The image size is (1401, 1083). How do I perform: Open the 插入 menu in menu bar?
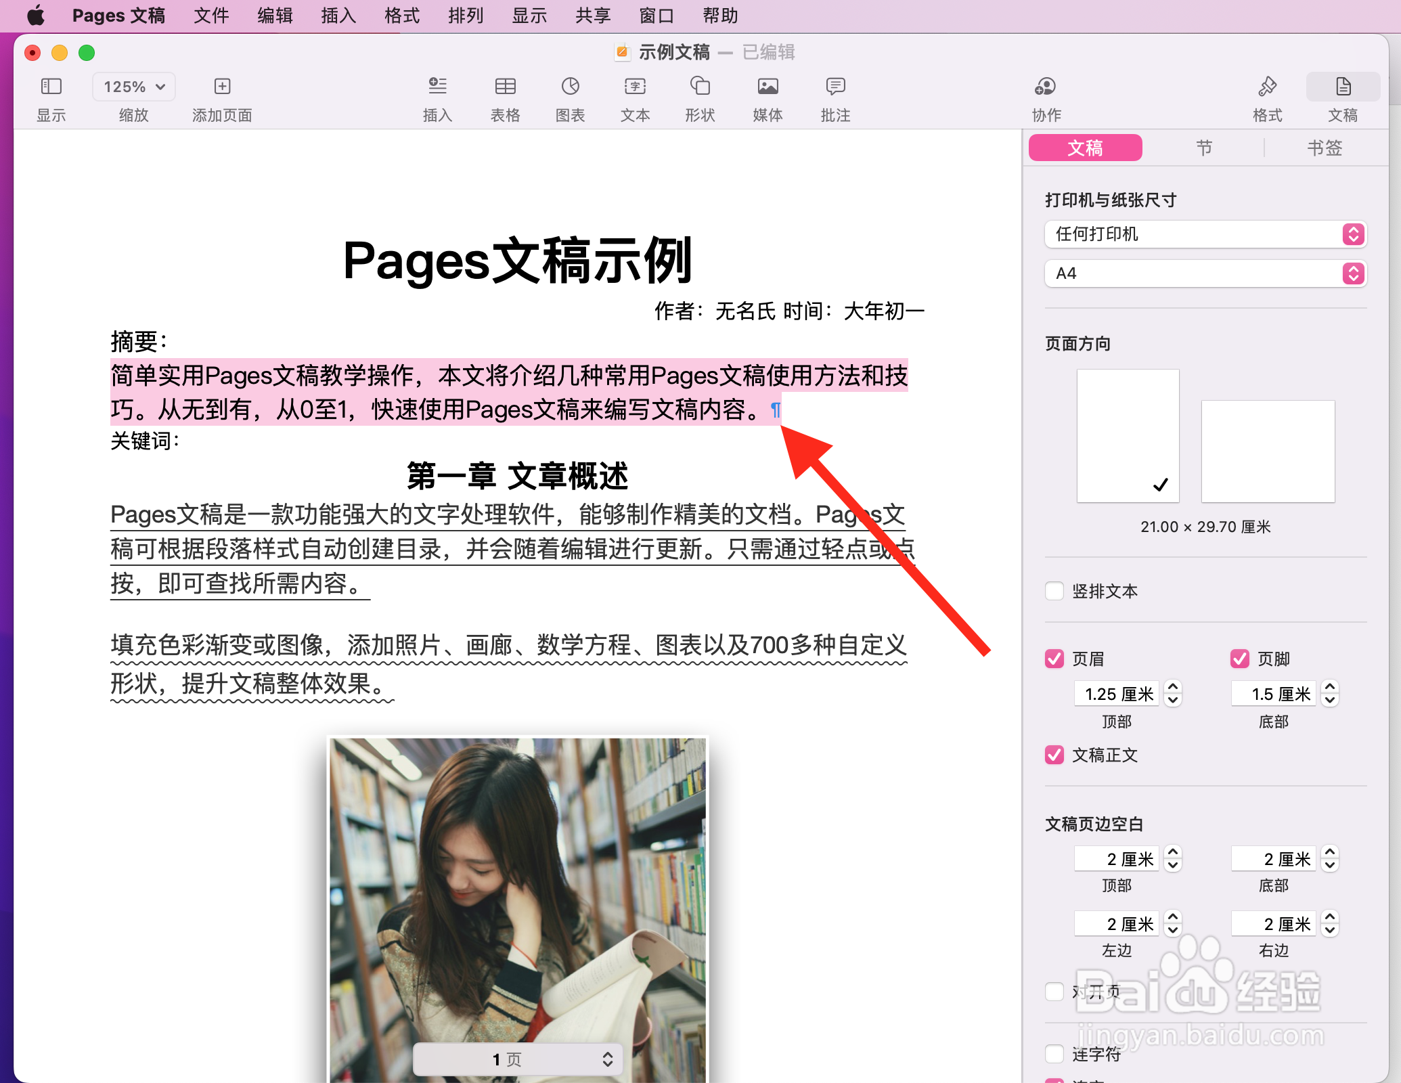click(338, 16)
